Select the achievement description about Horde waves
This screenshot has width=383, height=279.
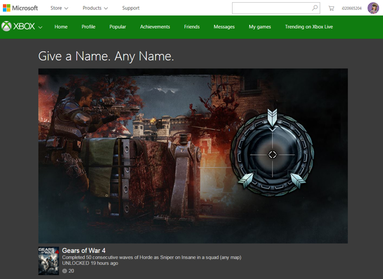[x=151, y=257]
